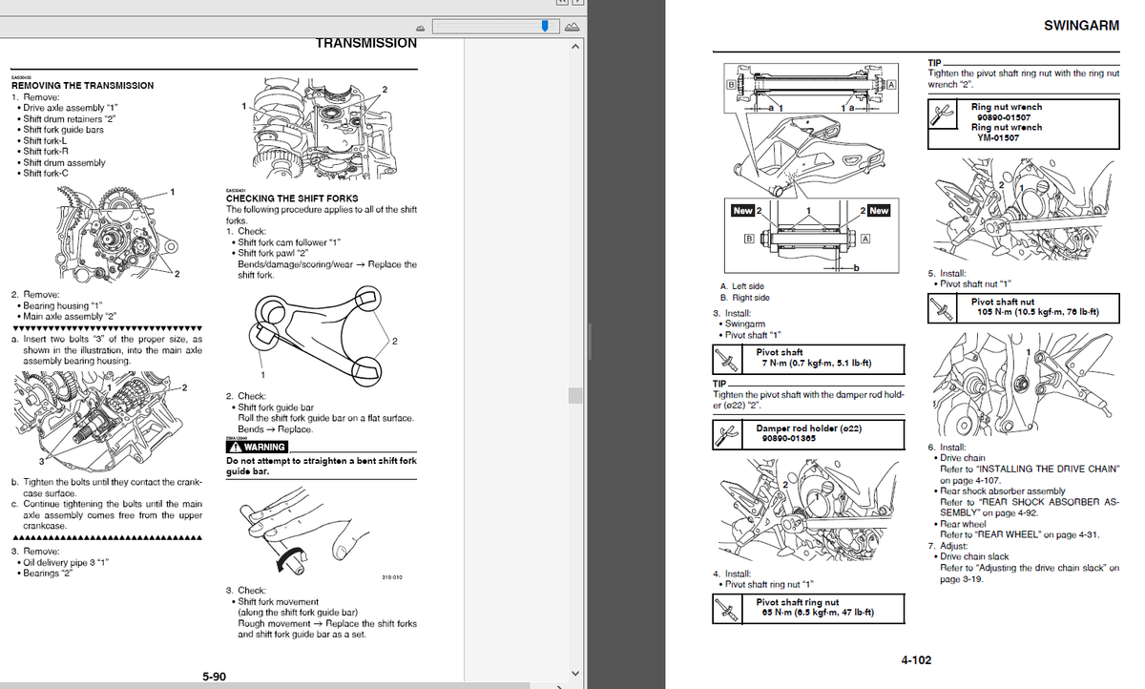Image resolution: width=1145 pixels, height=689 pixels.
Task: Click page number 5-90
Action: tap(215, 677)
